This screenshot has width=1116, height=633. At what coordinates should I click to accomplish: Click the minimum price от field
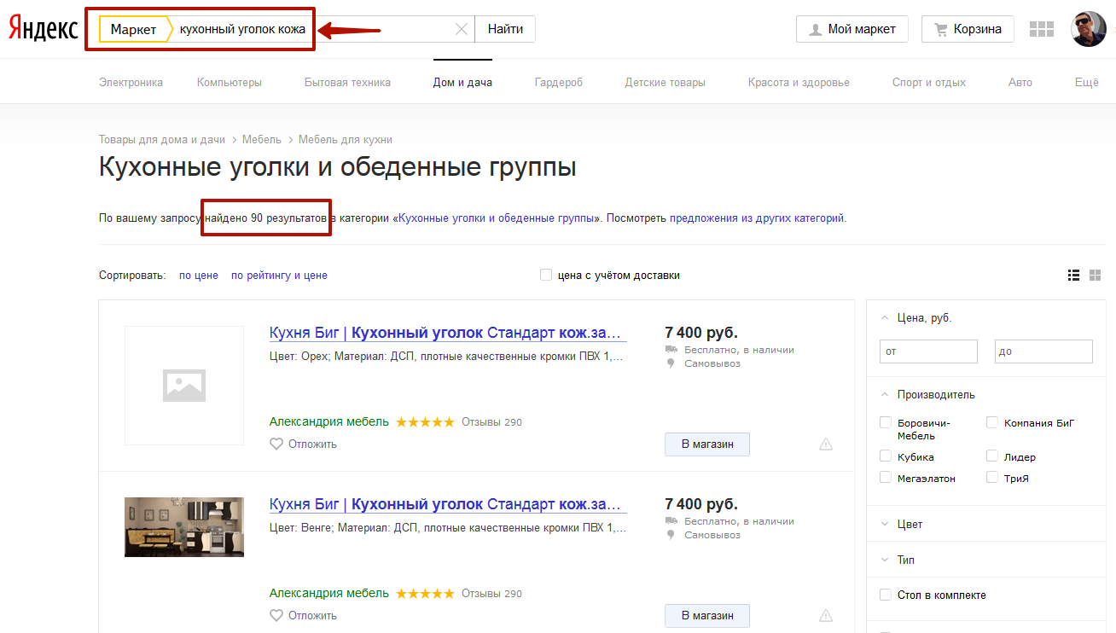928,351
